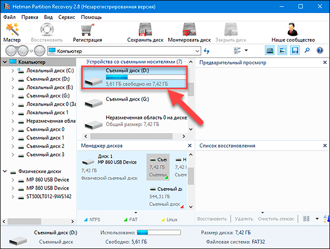
Task: Toggle the disk manager panel icon
Action: (x=269, y=50)
